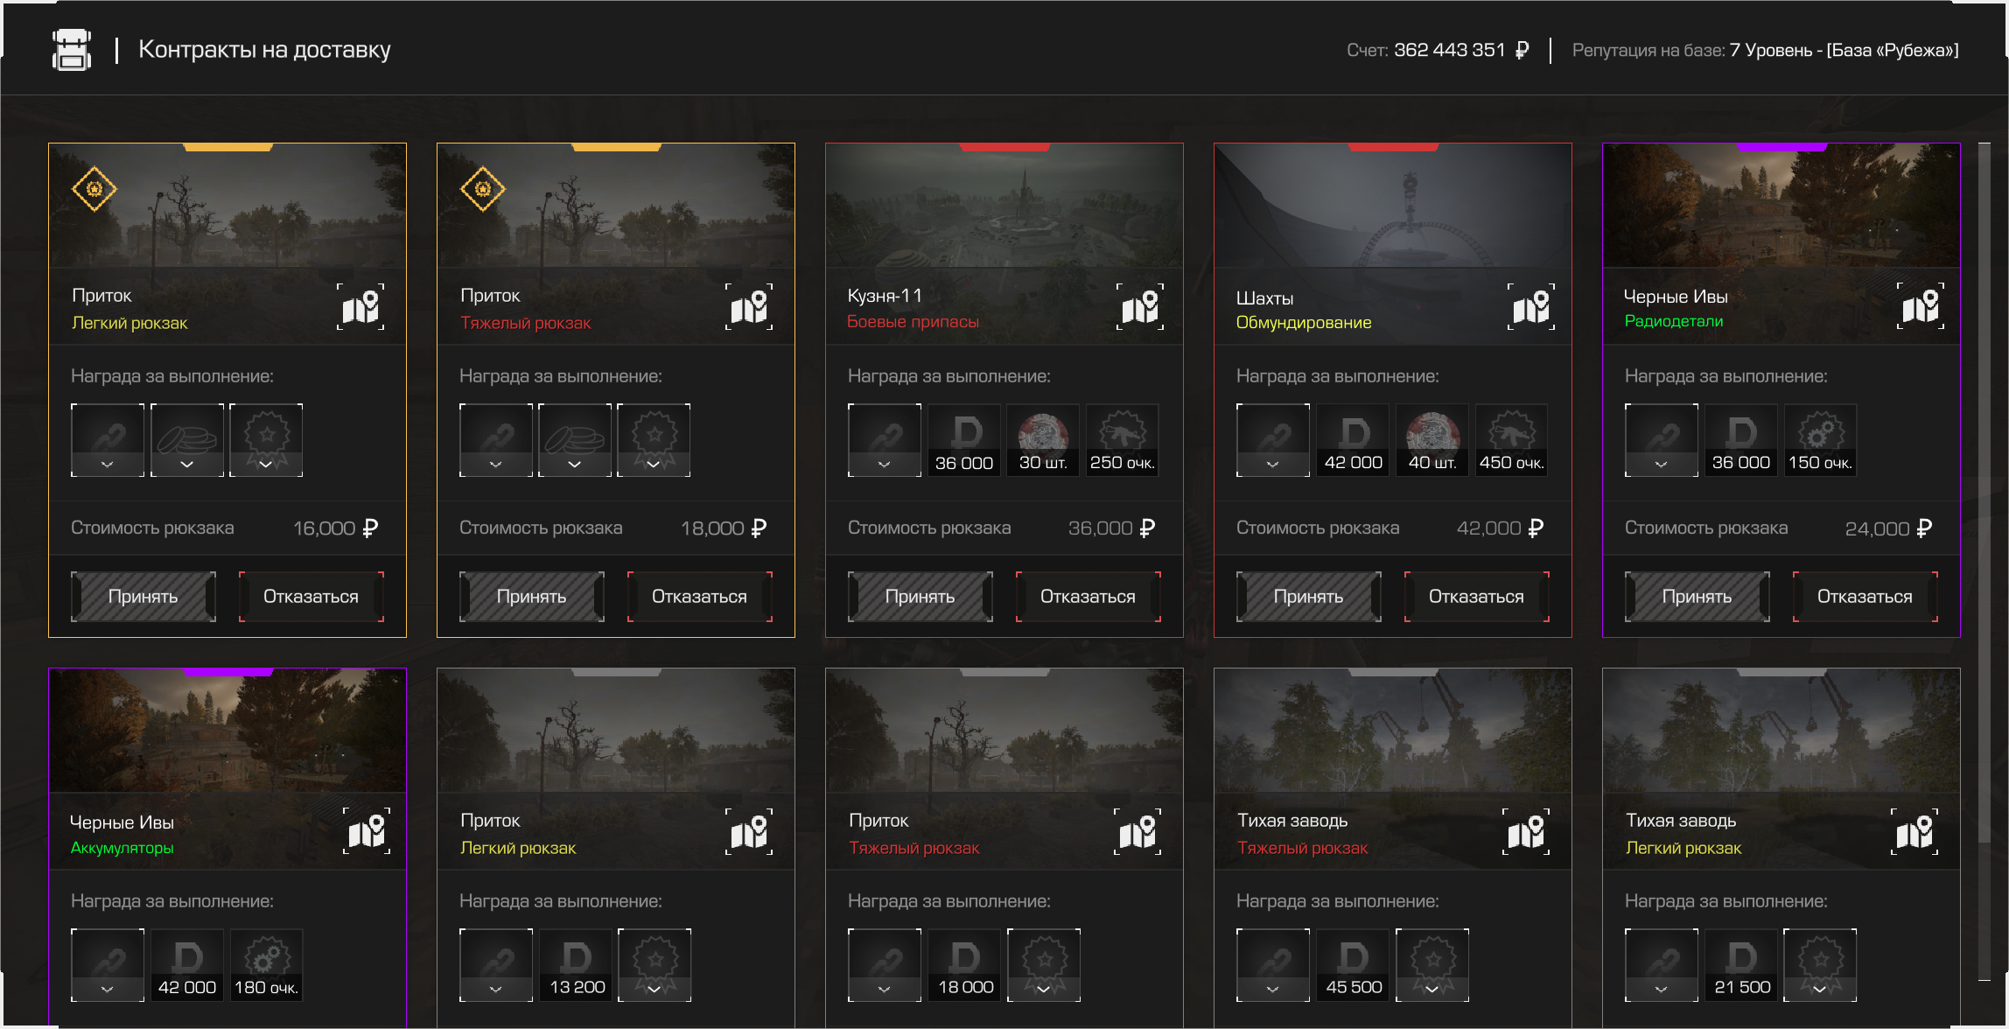This screenshot has height=1029, width=2009.
Task: Click the gold emblem on Тяжелый рюкзак card
Action: pos(482,189)
